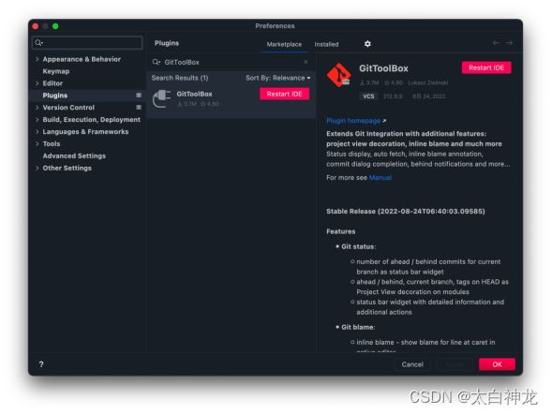The width and height of the screenshot is (552, 414).
Task: Select the GitToolBox search result entry
Action: pyautogui.click(x=231, y=99)
